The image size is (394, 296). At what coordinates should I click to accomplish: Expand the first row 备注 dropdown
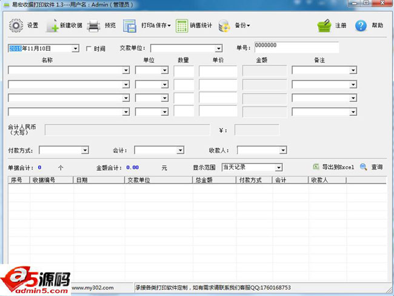353,70
